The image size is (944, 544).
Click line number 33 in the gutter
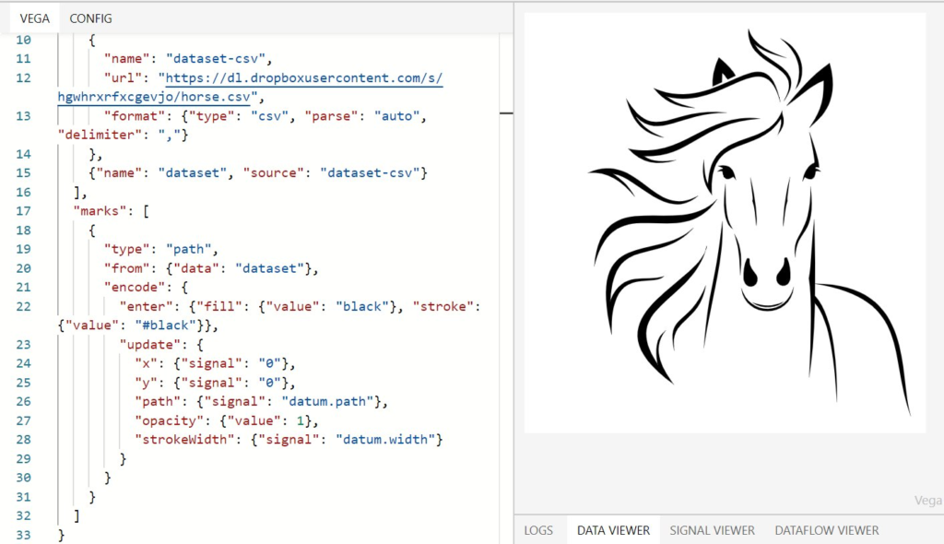[23, 535]
